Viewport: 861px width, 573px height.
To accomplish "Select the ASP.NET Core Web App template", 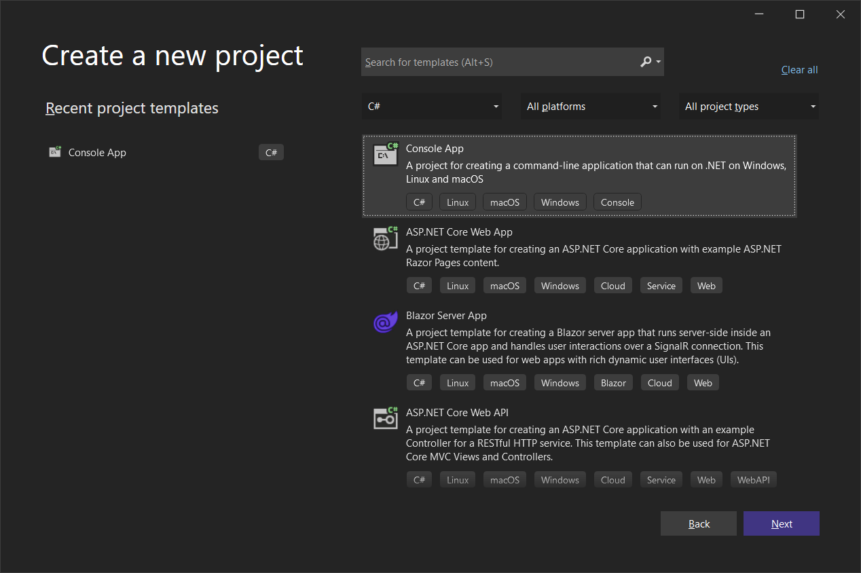I will [x=459, y=232].
